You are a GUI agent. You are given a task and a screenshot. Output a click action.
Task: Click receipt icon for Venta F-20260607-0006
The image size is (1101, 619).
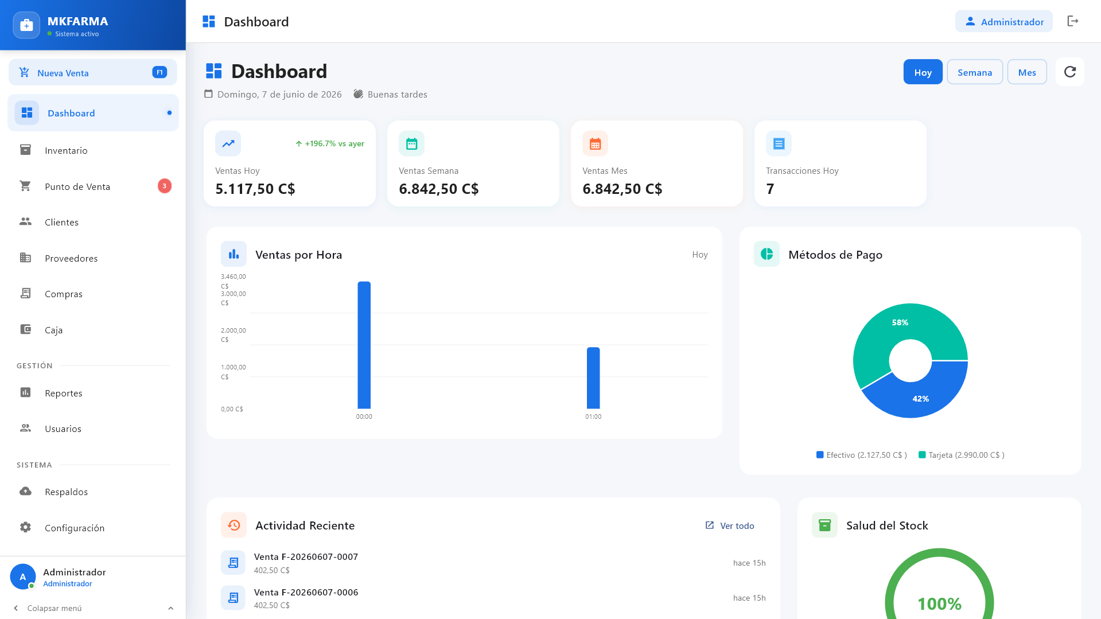tap(233, 598)
